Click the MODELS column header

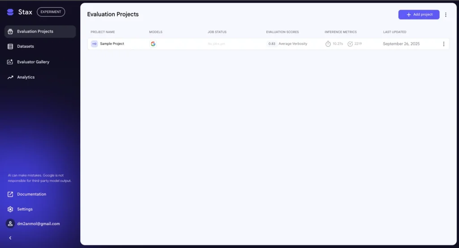(156, 32)
